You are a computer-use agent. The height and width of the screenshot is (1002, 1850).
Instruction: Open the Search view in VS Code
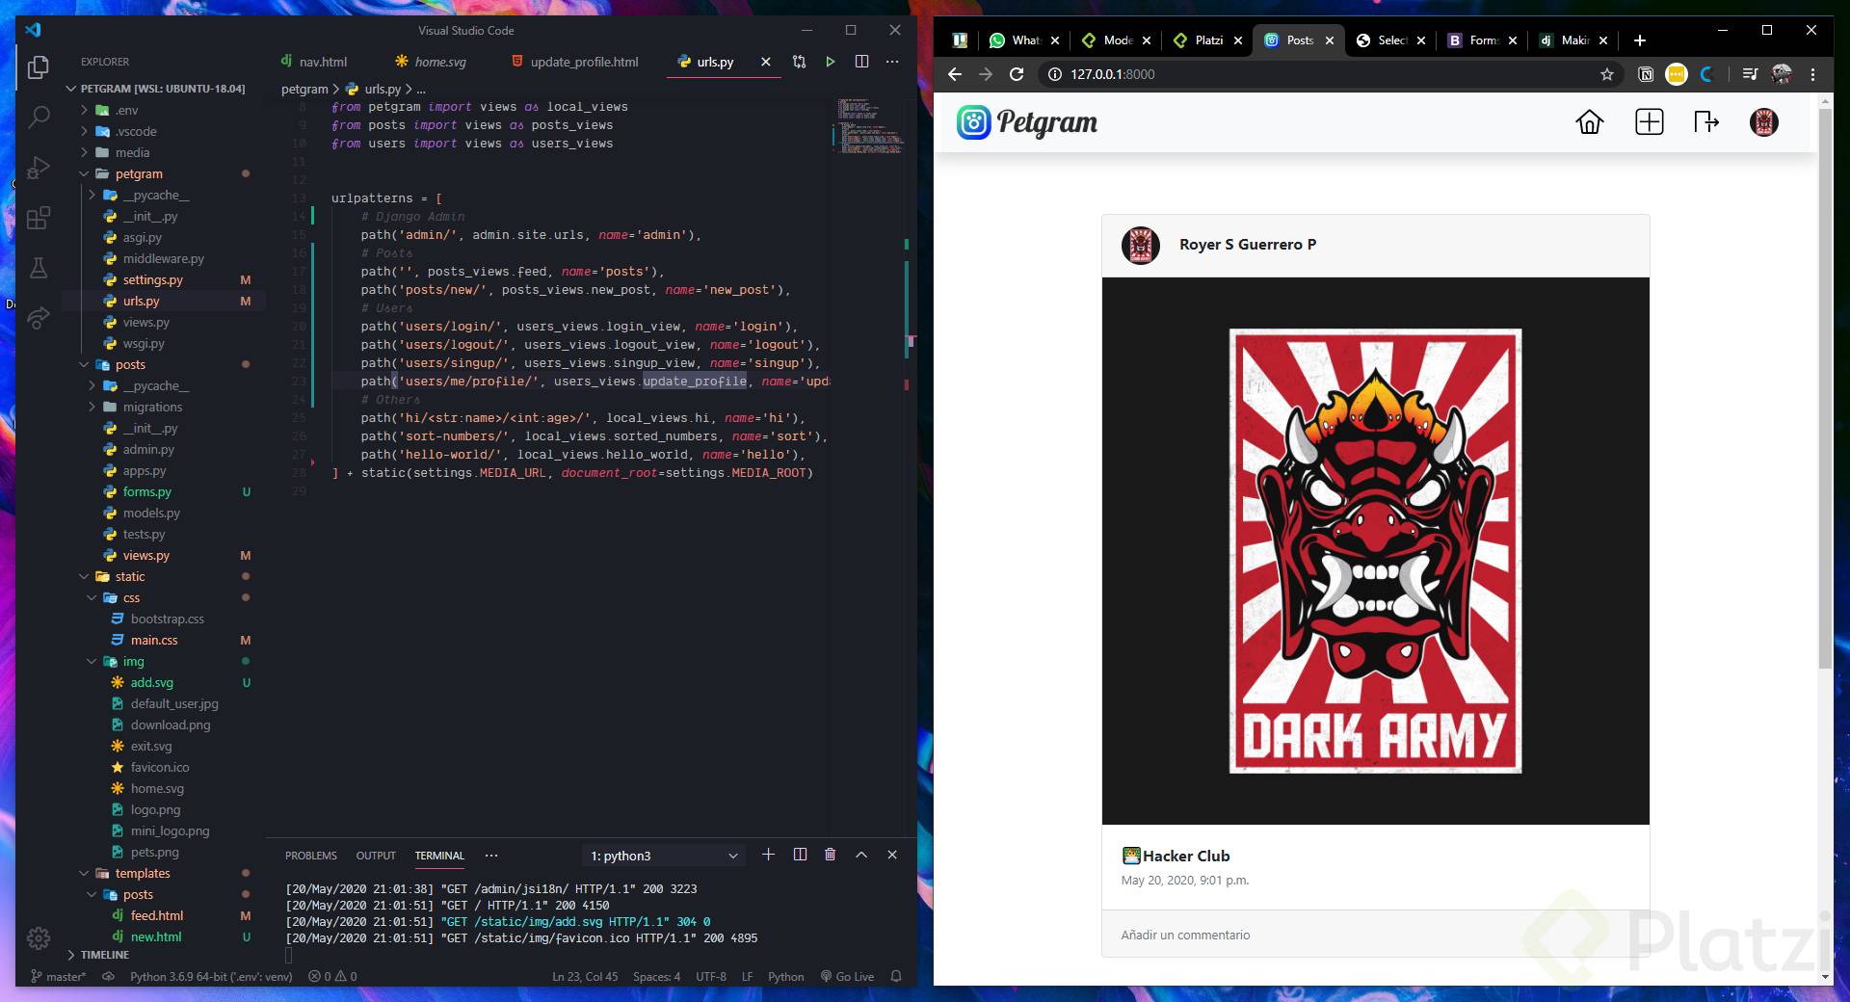tap(39, 118)
